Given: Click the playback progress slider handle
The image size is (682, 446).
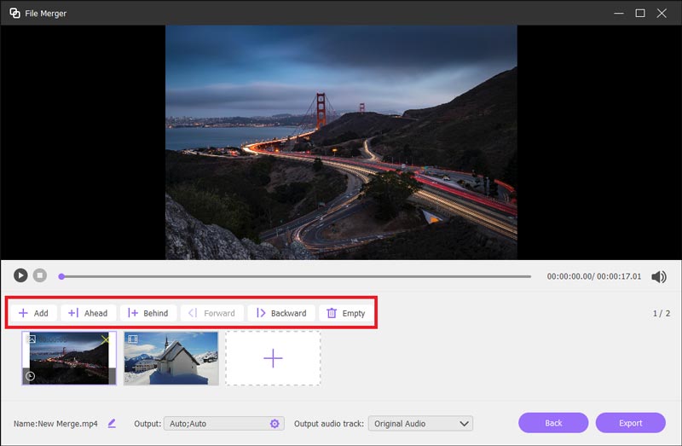Looking at the screenshot, I should pyautogui.click(x=61, y=276).
